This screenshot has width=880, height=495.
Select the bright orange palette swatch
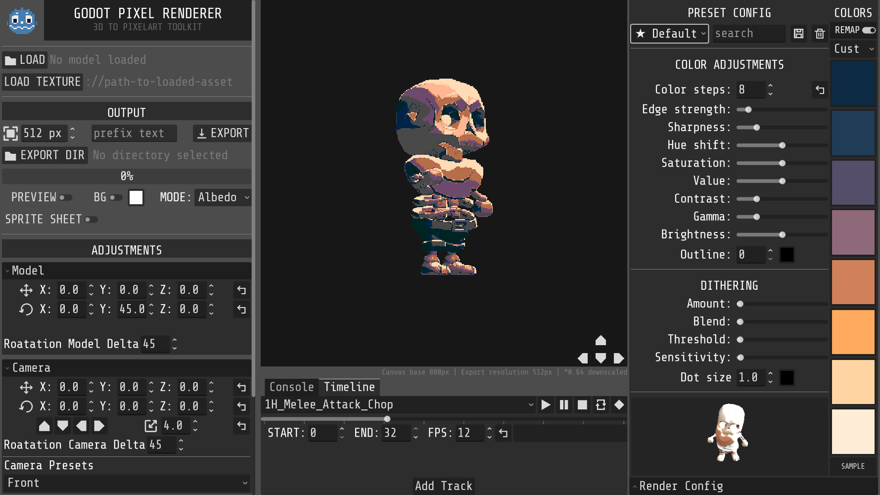(x=853, y=332)
